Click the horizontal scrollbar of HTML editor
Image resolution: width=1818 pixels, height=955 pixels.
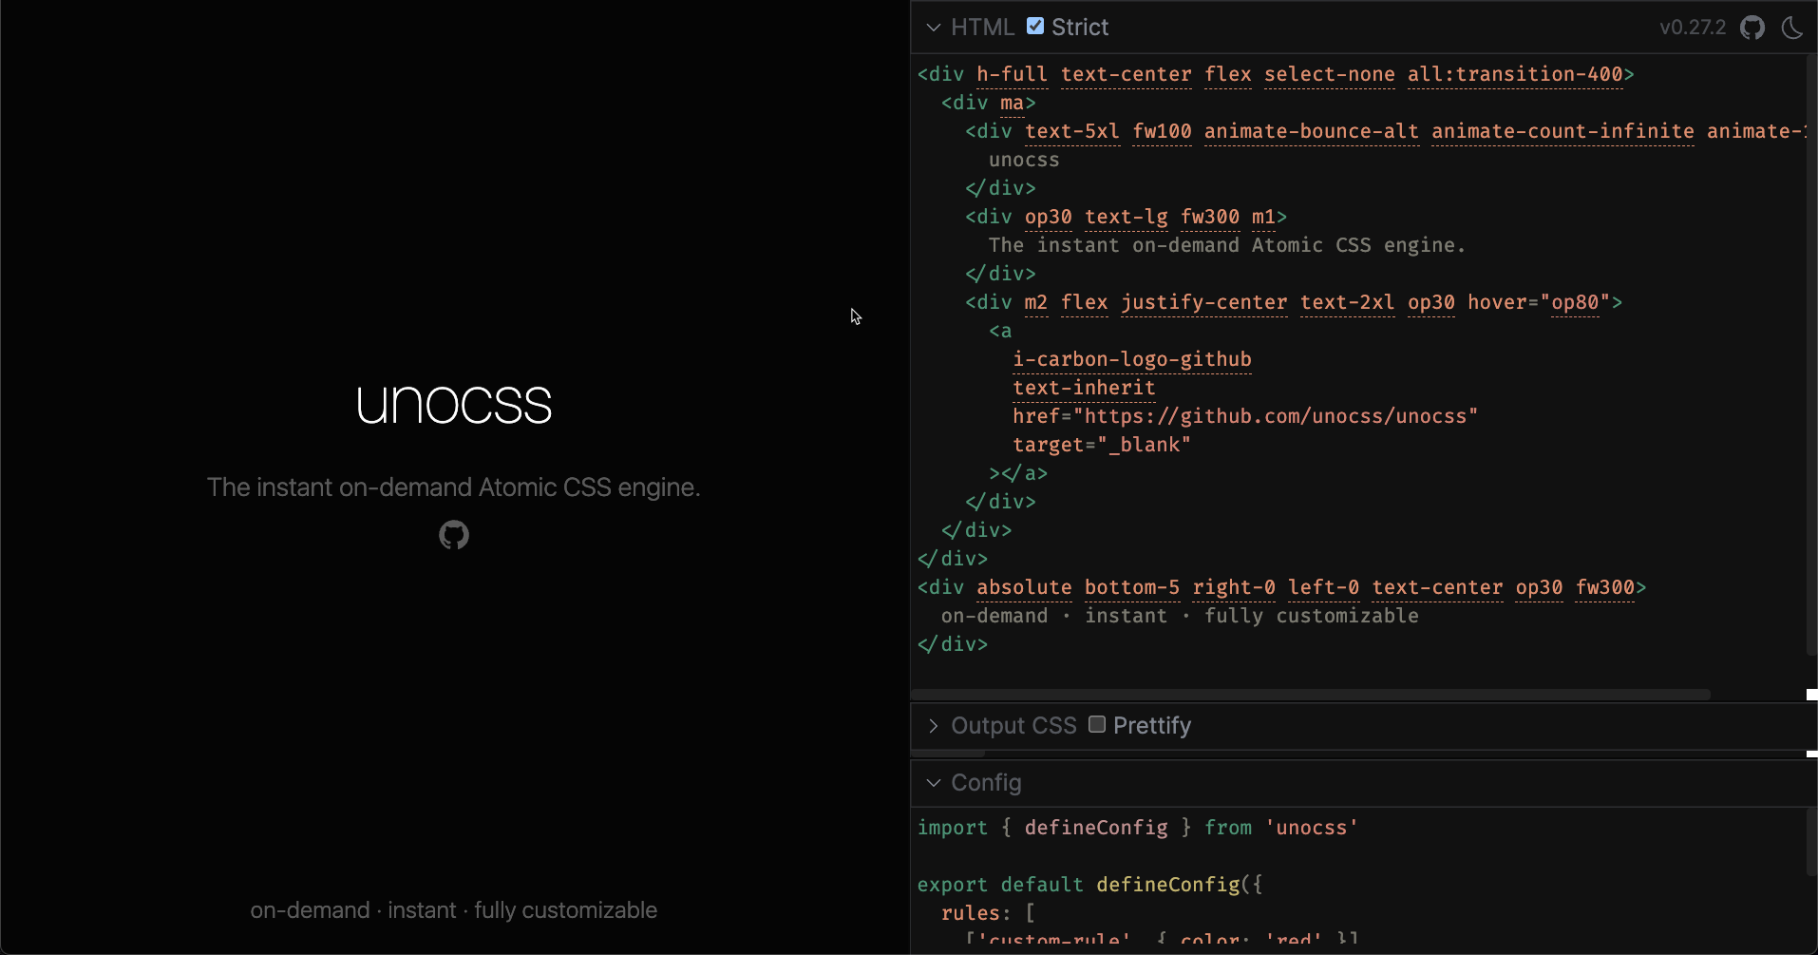1311,695
